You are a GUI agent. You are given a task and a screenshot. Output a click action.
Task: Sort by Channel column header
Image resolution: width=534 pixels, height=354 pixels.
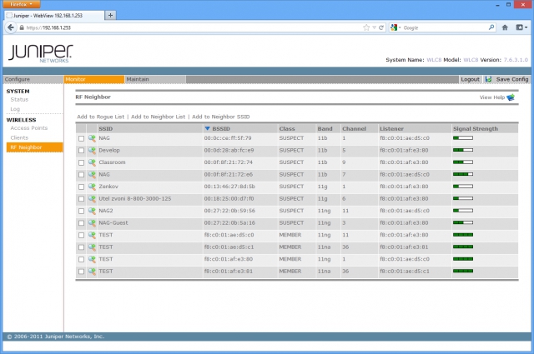(354, 128)
